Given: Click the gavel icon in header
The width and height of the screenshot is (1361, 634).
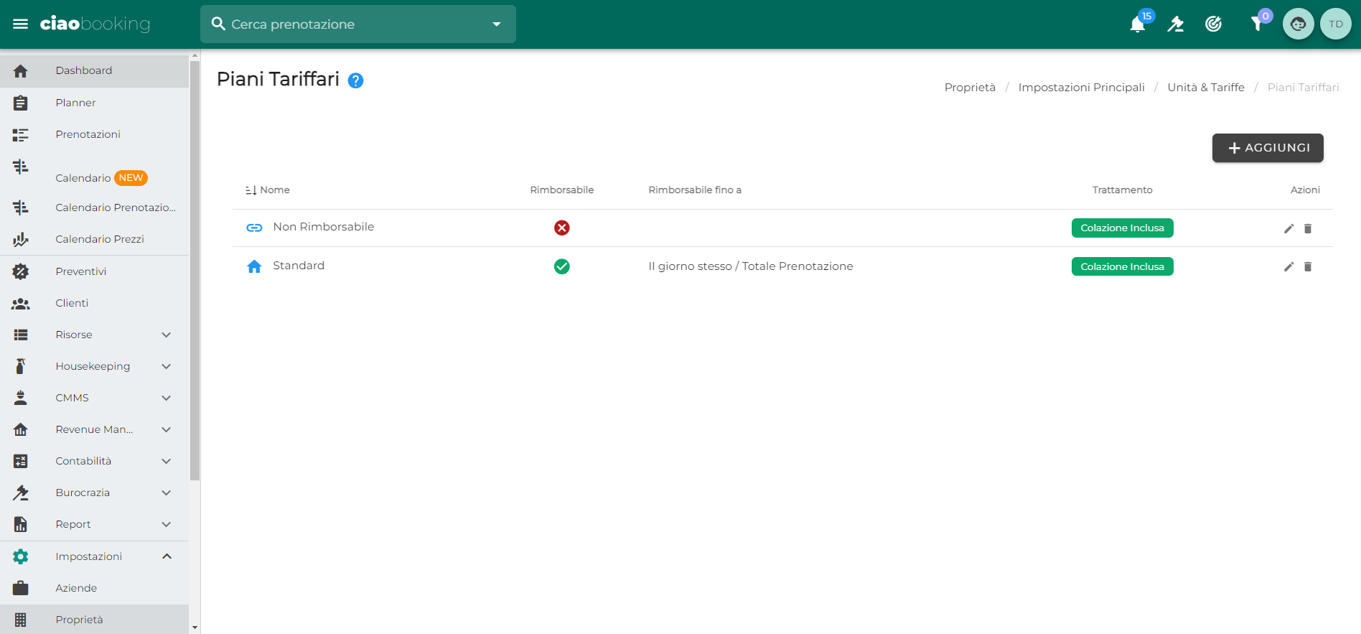Looking at the screenshot, I should pos(1175,24).
